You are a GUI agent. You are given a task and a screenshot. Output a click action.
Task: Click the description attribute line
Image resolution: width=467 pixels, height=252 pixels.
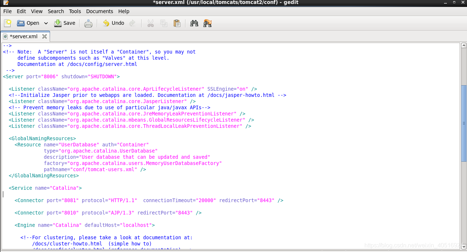click(x=127, y=157)
